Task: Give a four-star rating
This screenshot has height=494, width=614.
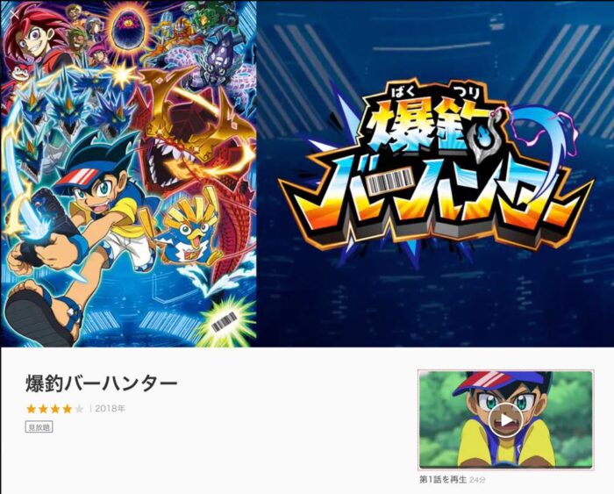Action: [68, 409]
